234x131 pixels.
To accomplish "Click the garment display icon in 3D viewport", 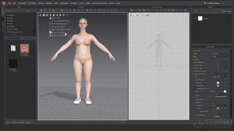I will point(44,15).
